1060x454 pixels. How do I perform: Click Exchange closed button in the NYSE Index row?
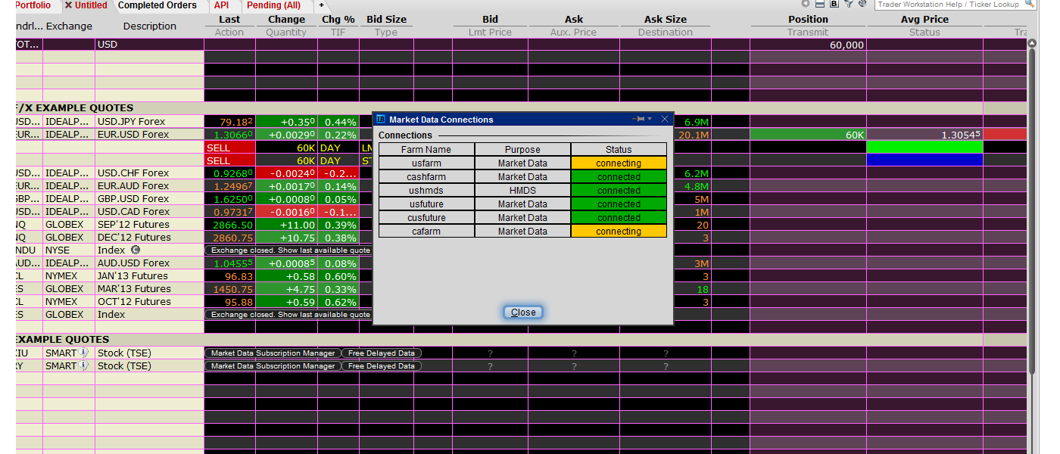click(291, 250)
